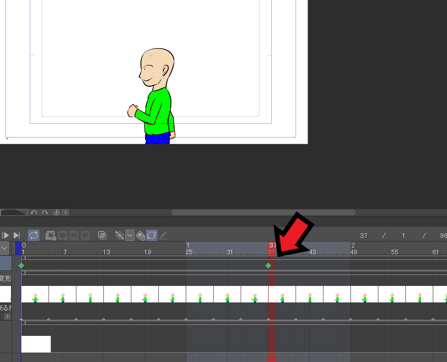Toggle enable keyframes on this layer
The height and width of the screenshot is (362, 447).
pos(152,236)
